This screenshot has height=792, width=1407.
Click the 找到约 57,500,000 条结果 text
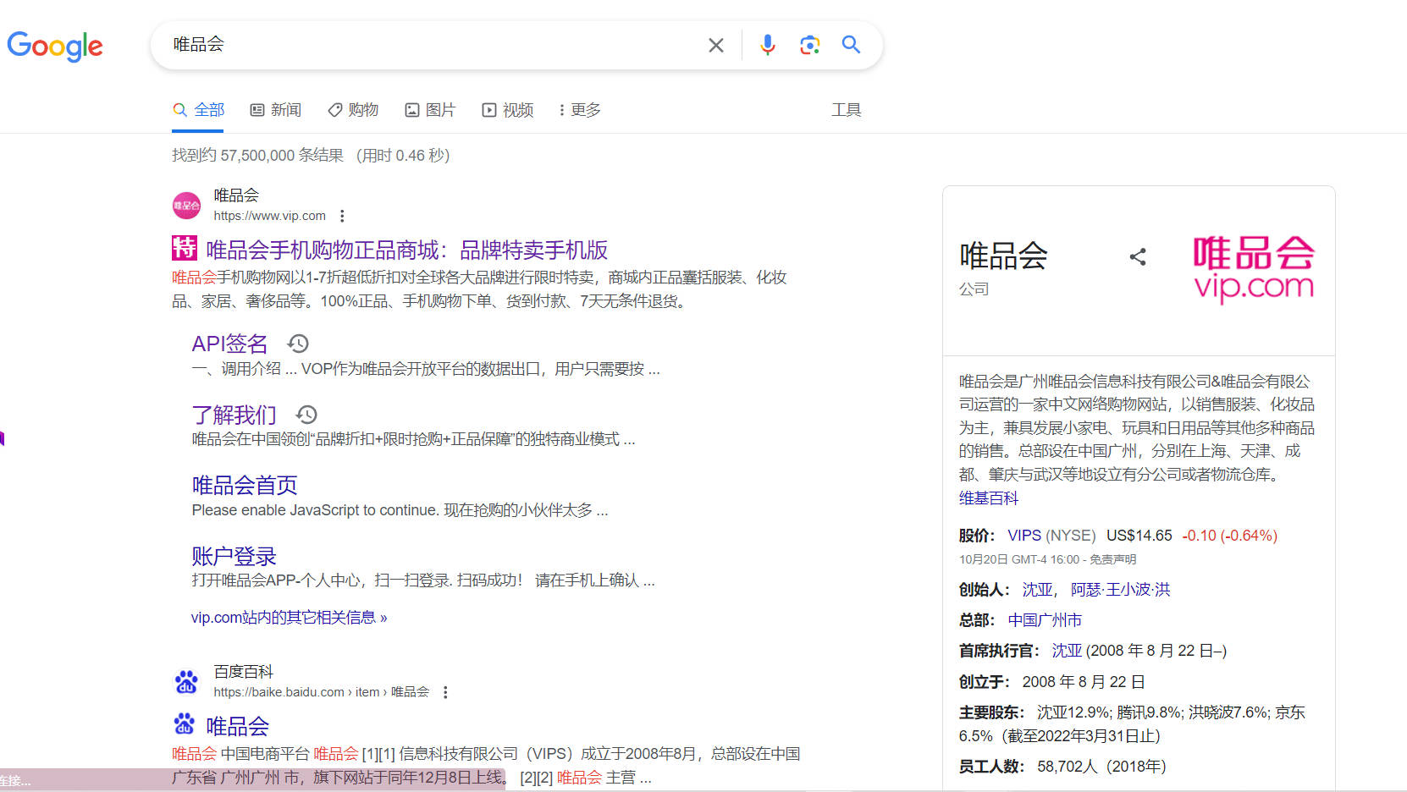pyautogui.click(x=257, y=156)
